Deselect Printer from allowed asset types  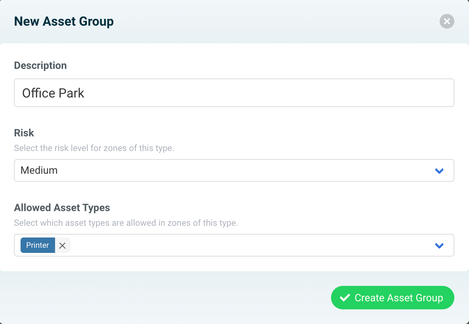click(x=62, y=245)
